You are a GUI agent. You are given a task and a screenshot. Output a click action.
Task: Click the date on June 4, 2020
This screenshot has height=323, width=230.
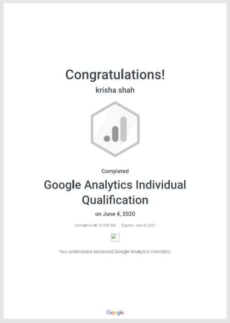click(x=115, y=214)
